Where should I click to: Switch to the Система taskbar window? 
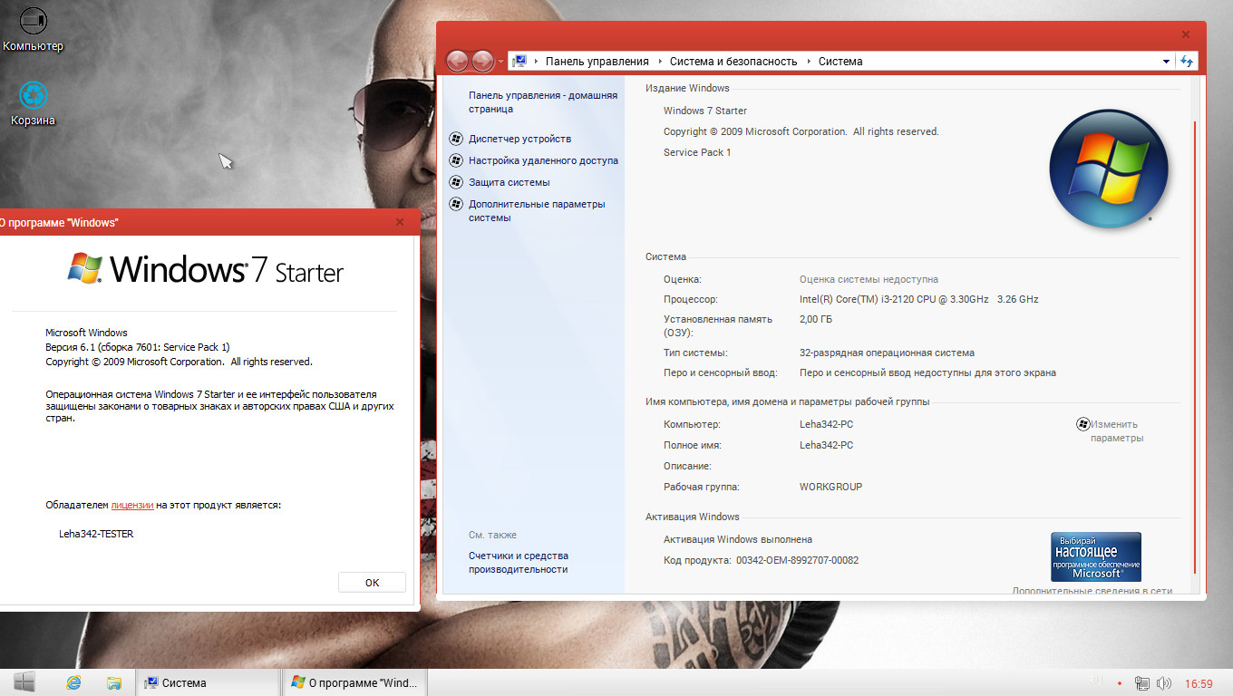[x=208, y=682]
